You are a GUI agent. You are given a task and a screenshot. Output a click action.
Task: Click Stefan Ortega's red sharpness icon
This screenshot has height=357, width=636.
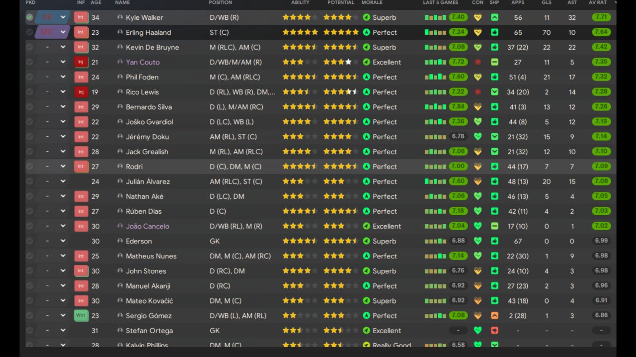pyautogui.click(x=494, y=330)
